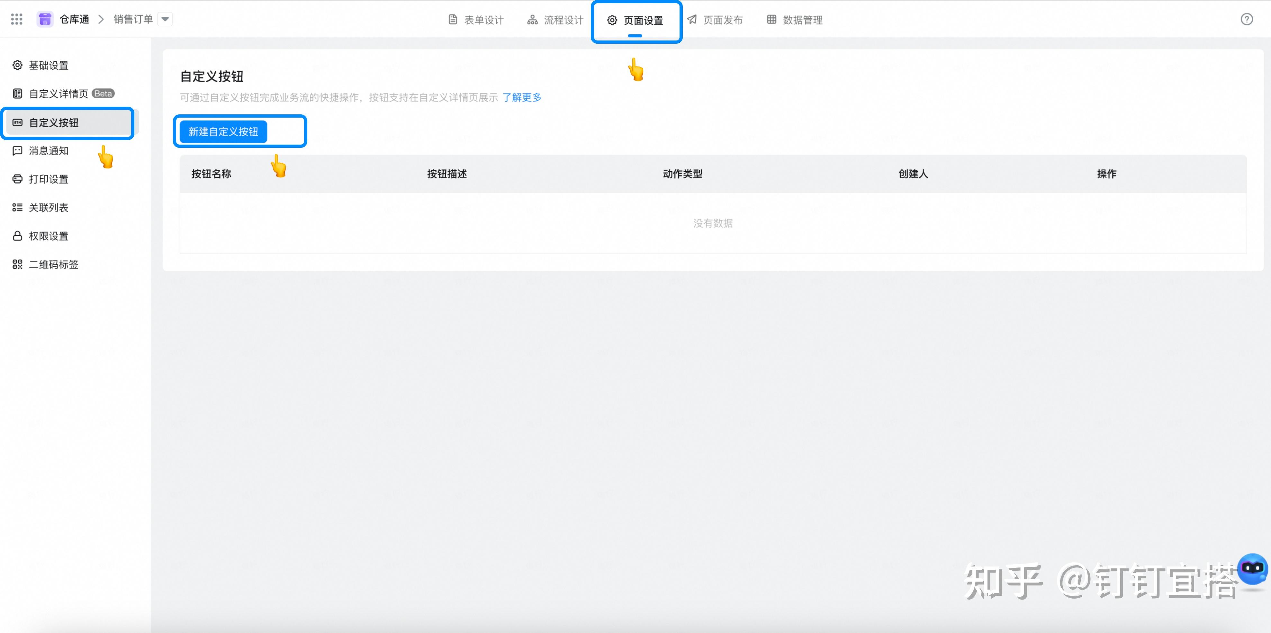Go to the 数据管理 tab
This screenshot has width=1271, height=633.
tap(795, 20)
